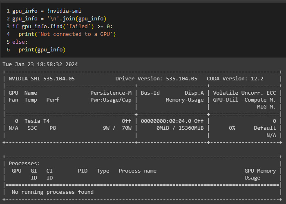The height and width of the screenshot is (204, 286).
Task: Click 'Volatile Uncorr. ECC' header
Action: click(x=244, y=93)
